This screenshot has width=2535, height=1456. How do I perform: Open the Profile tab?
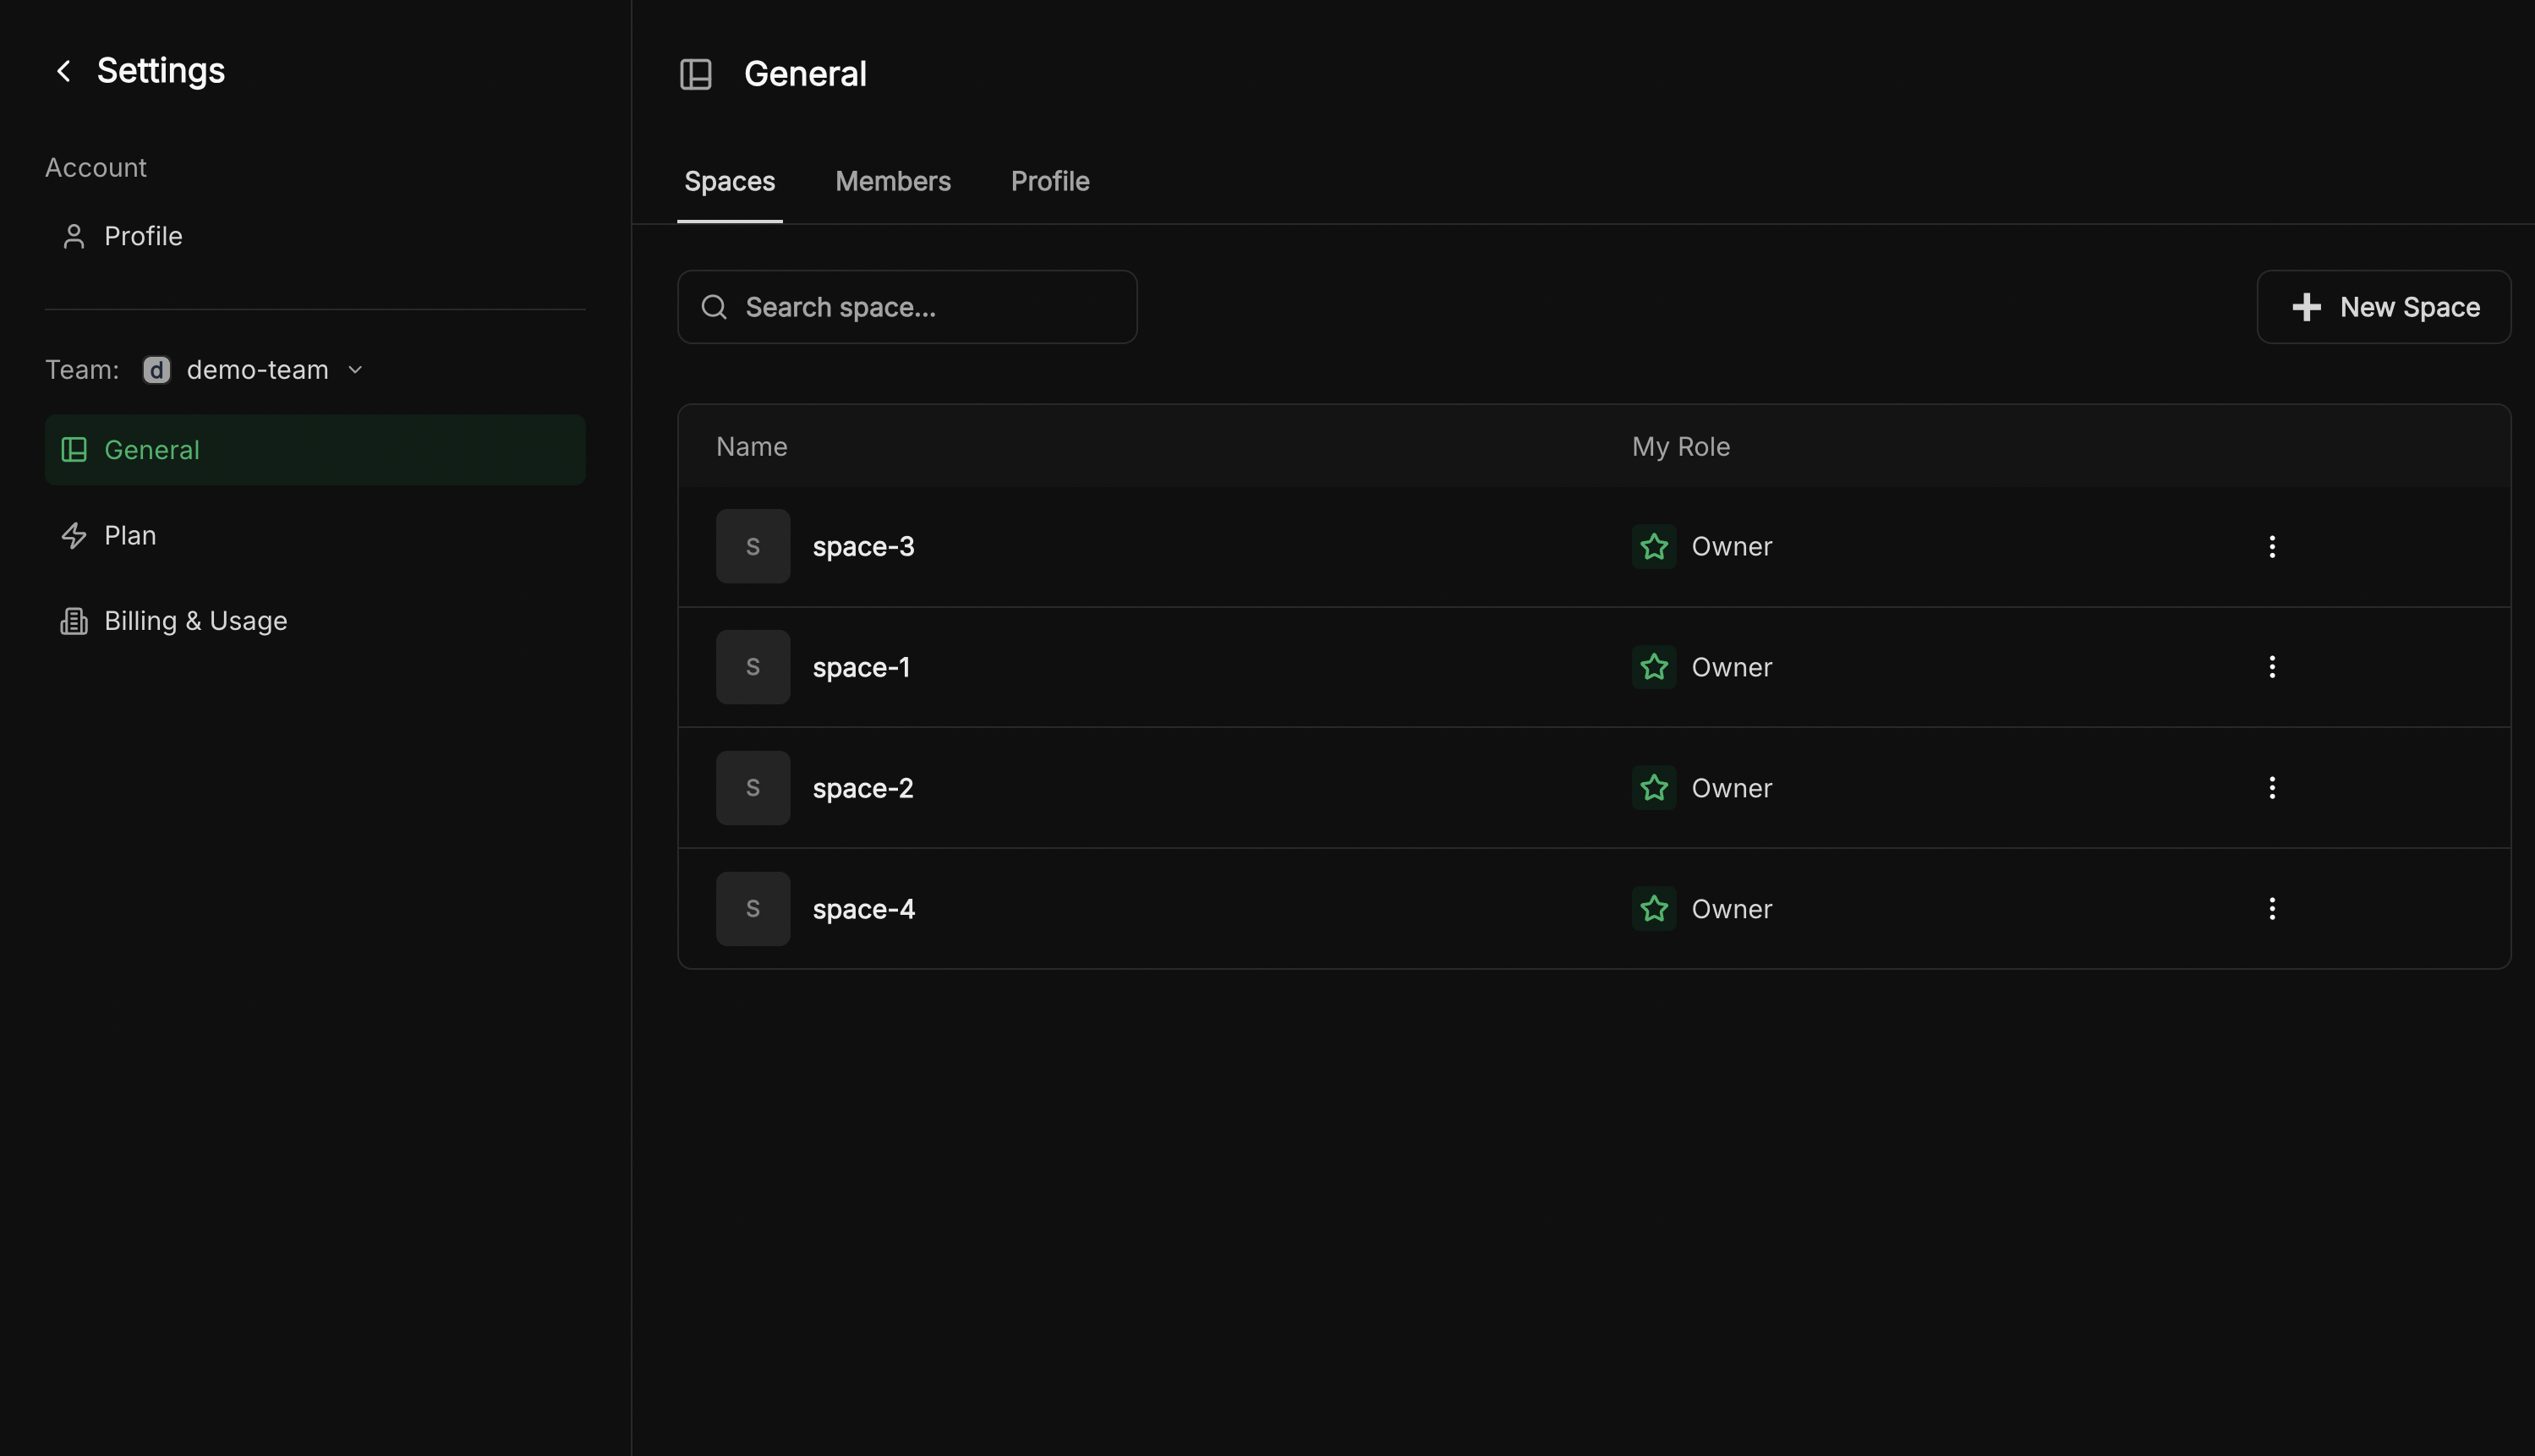pos(1049,181)
